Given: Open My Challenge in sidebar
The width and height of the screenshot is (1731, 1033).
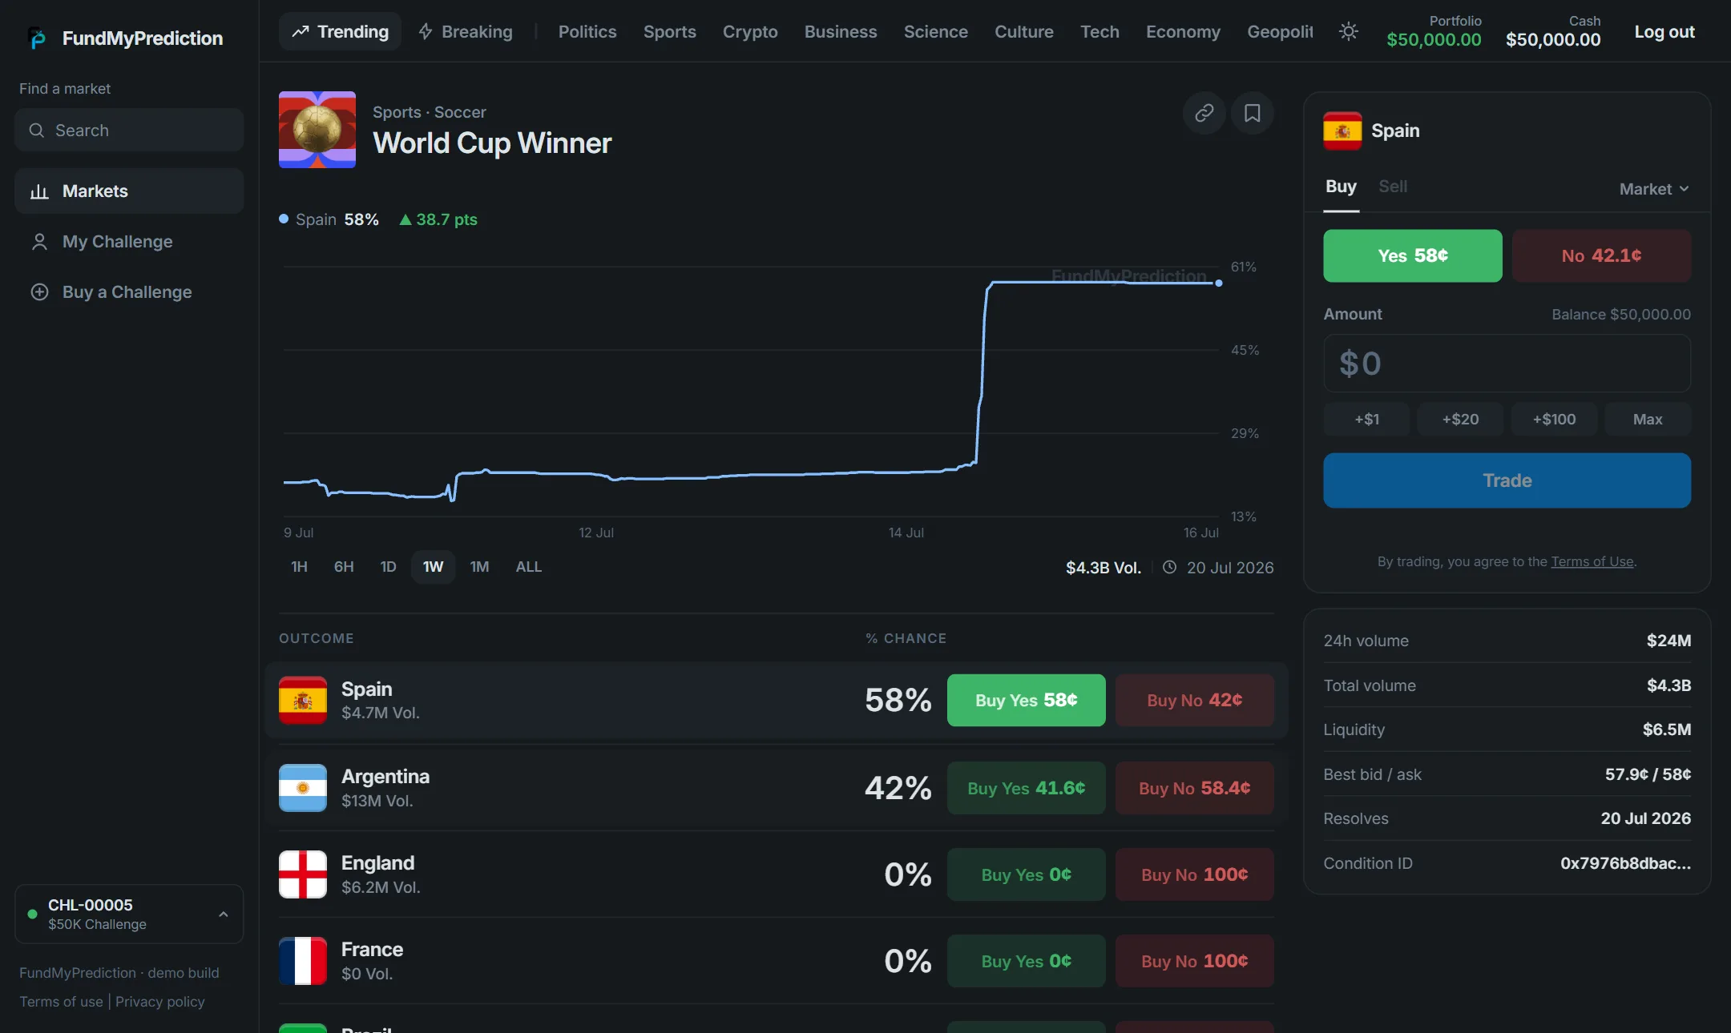Looking at the screenshot, I should pyautogui.click(x=129, y=242).
